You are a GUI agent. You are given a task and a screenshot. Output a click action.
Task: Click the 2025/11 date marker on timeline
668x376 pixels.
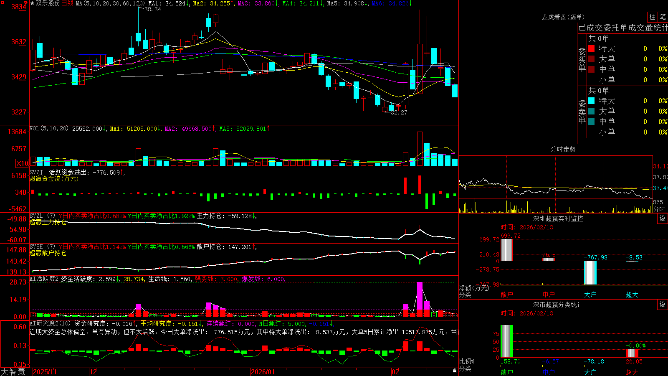45,372
